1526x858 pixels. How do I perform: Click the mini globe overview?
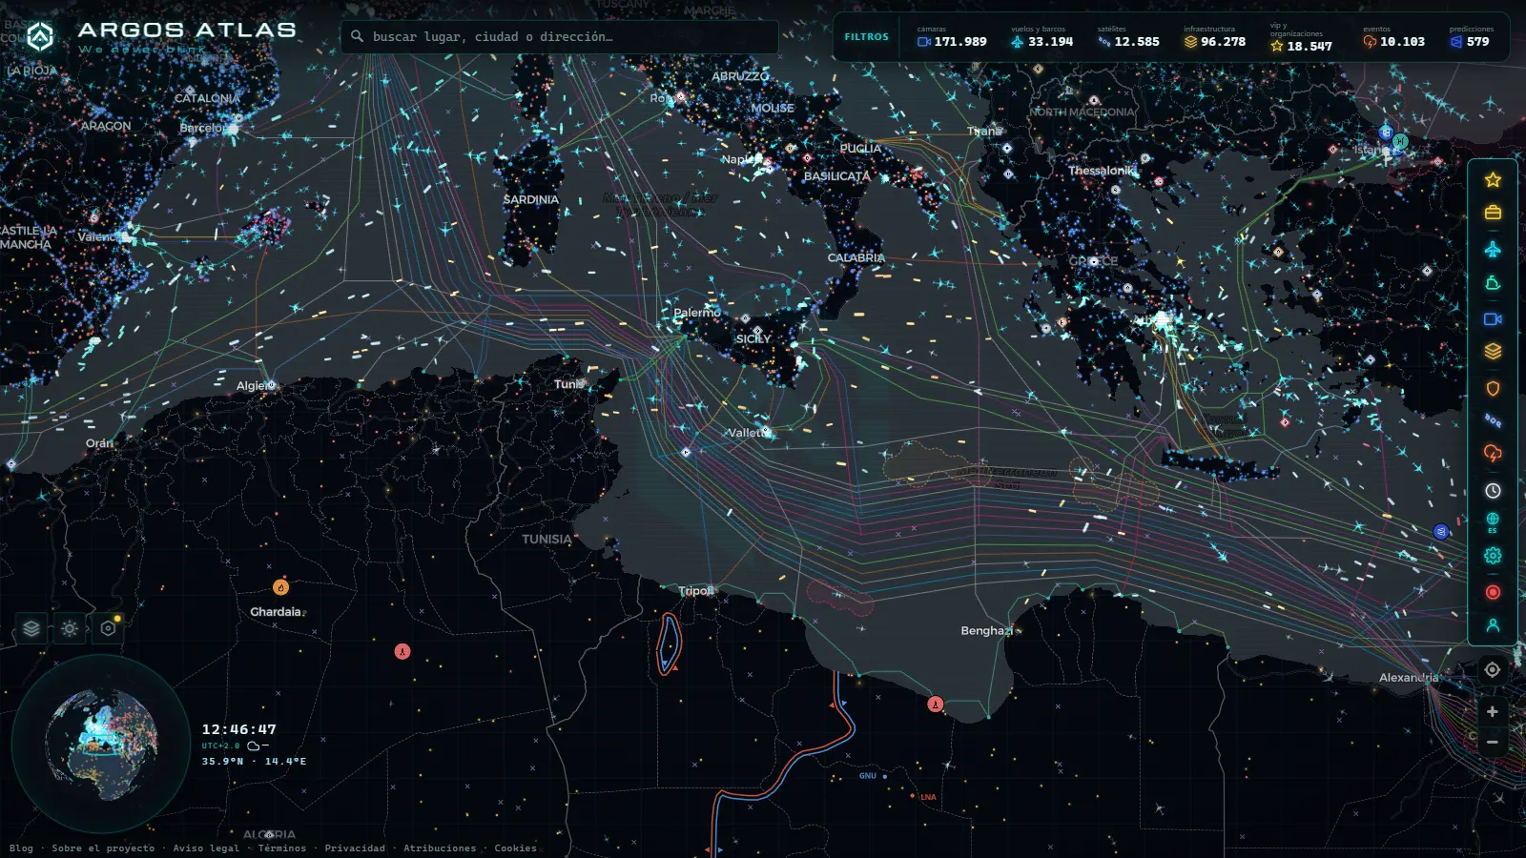[x=100, y=744]
